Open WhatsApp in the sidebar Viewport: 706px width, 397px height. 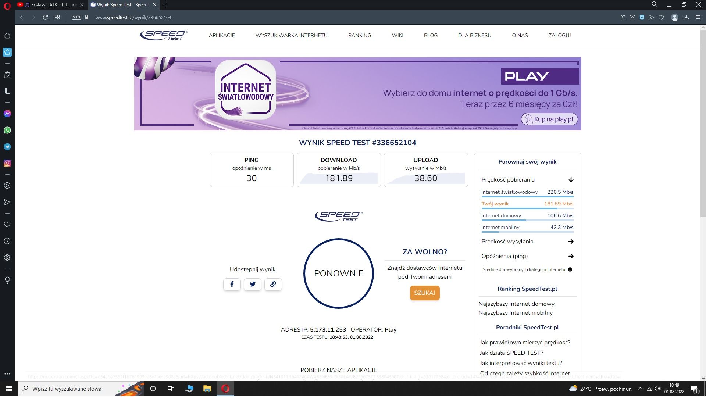(x=7, y=130)
